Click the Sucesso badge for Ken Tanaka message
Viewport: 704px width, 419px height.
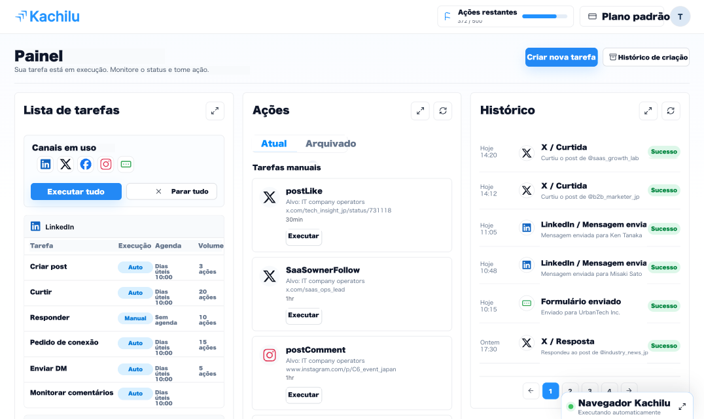663,229
